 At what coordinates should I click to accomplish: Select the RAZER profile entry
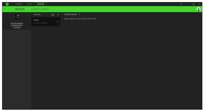tap(46, 22)
